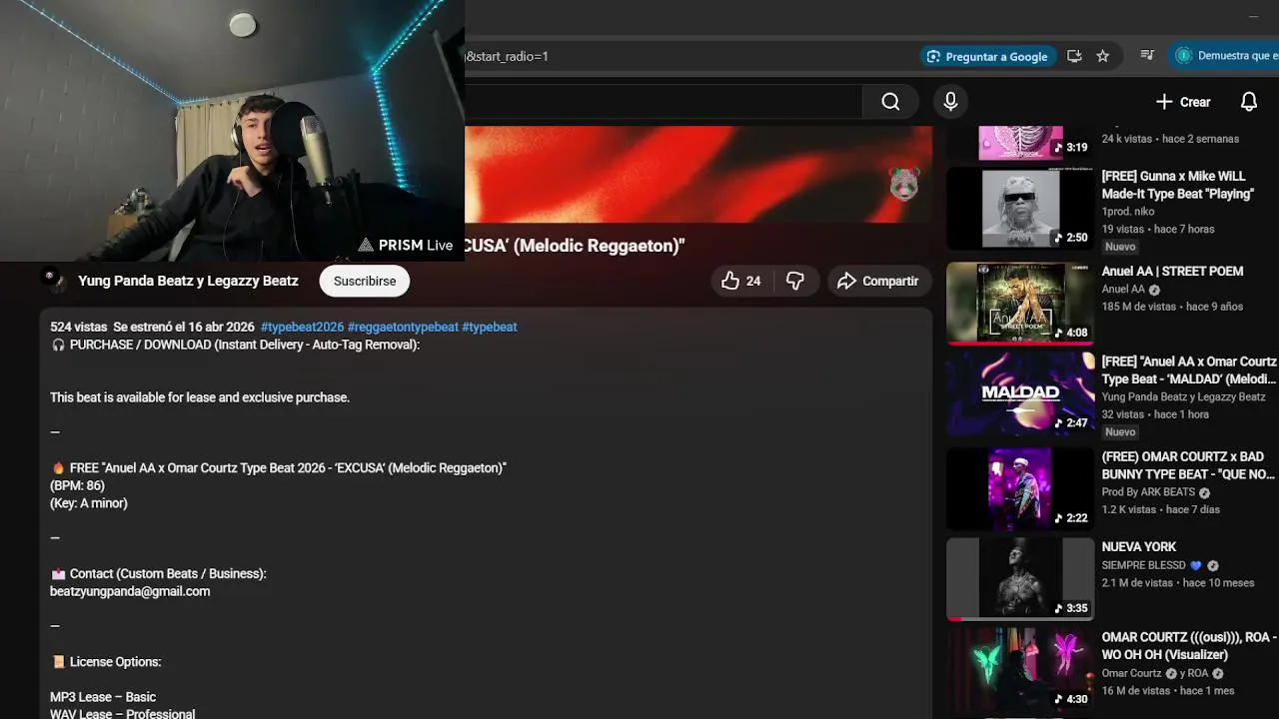Open channel 1prod. niko
The width and height of the screenshot is (1279, 719).
(1127, 212)
